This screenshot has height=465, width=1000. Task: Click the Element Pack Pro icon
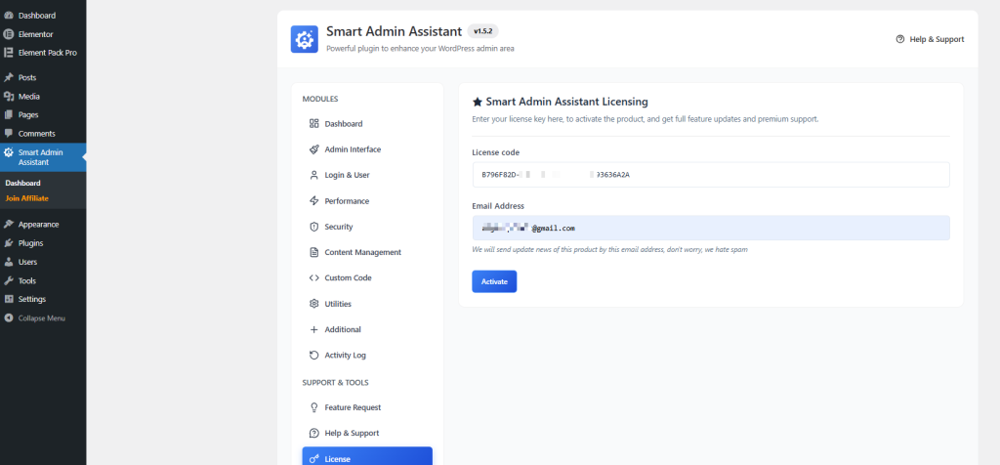(8, 53)
